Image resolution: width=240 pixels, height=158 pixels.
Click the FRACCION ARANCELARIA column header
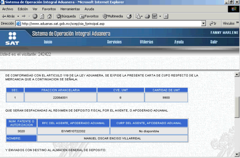pyautogui.click(x=60, y=90)
